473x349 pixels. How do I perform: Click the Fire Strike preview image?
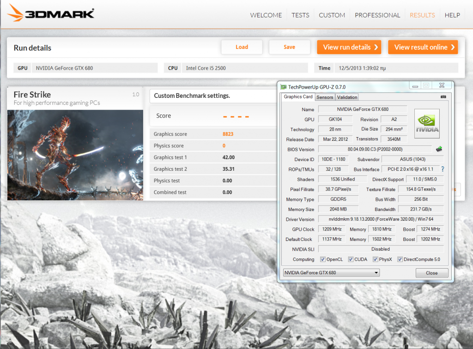tap(75, 155)
